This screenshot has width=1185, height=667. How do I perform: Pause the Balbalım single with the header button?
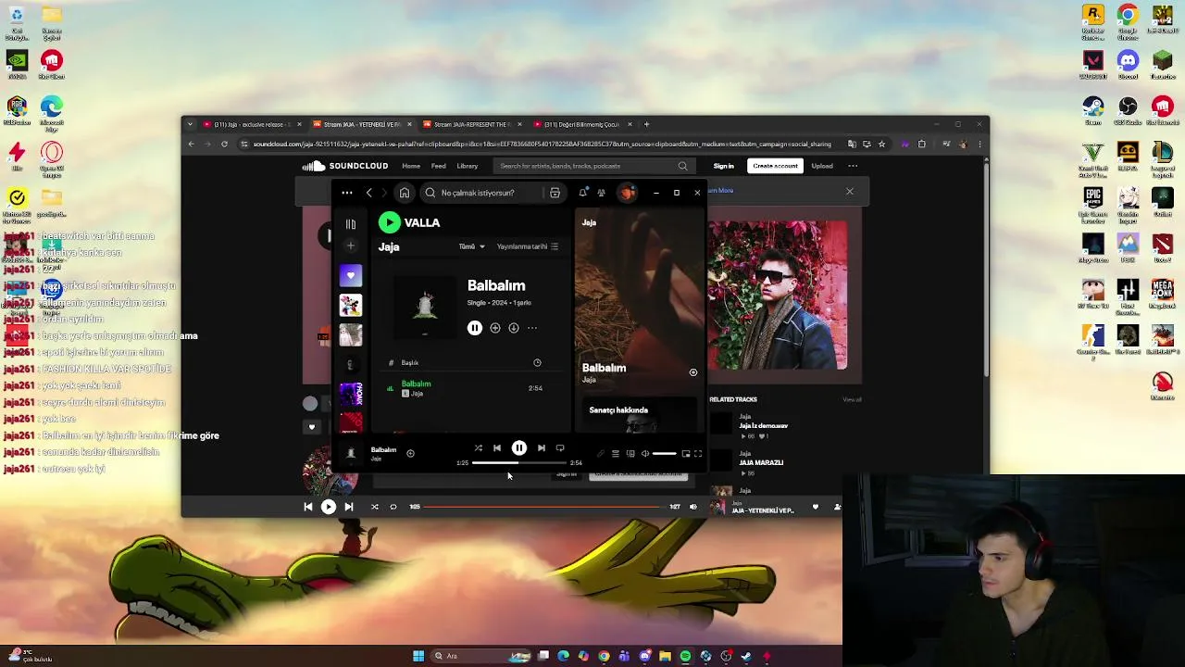pos(475,328)
